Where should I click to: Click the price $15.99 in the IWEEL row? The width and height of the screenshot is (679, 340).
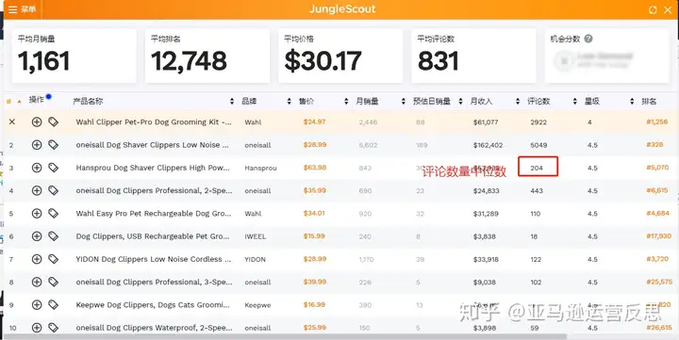point(314,235)
